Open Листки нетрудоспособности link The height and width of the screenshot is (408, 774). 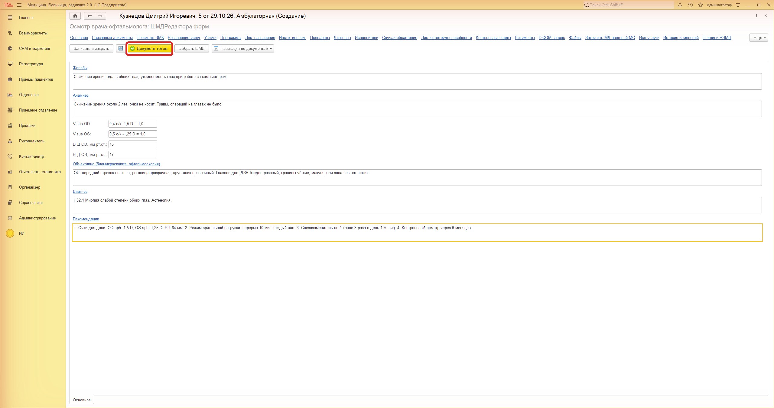coord(446,37)
